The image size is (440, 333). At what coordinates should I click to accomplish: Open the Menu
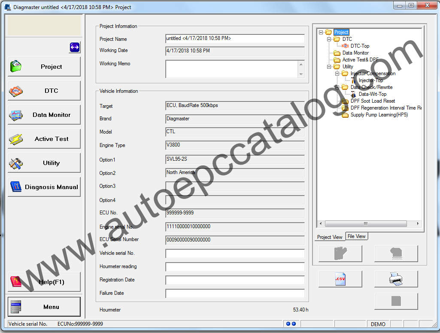click(x=44, y=307)
